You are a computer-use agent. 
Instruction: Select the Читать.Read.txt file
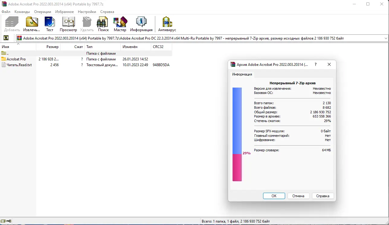click(19, 65)
